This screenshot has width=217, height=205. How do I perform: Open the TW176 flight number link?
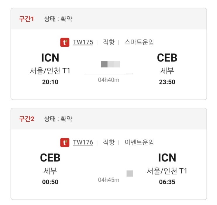(x=83, y=142)
